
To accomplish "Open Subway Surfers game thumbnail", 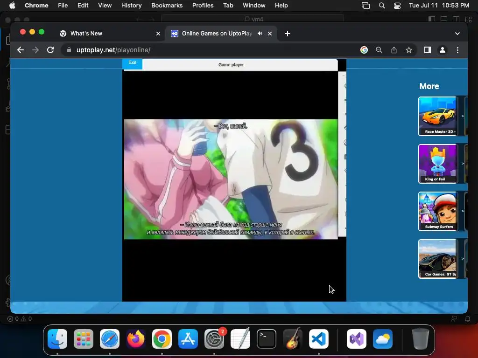I will (437, 211).
